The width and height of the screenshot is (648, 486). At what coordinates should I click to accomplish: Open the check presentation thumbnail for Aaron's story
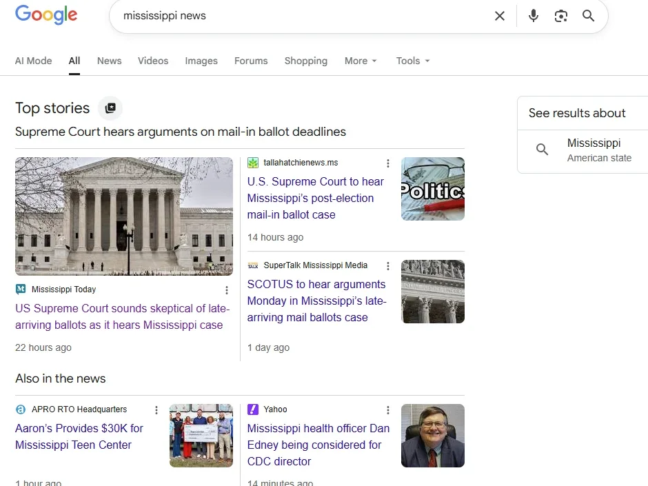pyautogui.click(x=201, y=436)
